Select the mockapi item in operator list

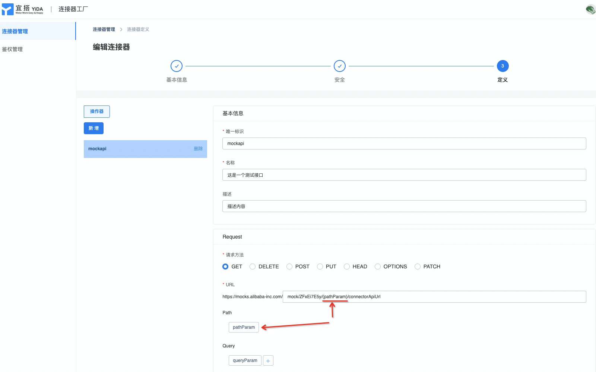(98, 149)
